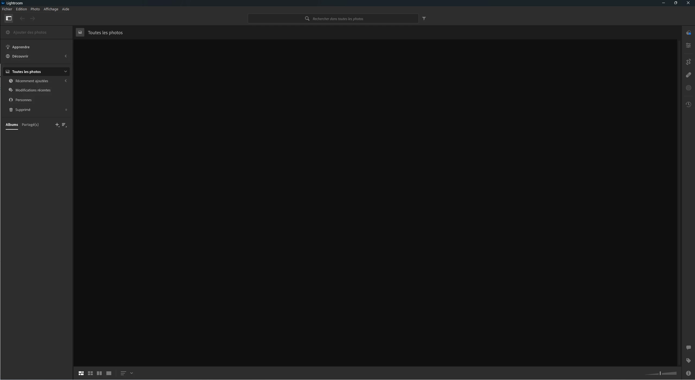Screen dimensions: 695x380
Task: Click the Rechercher search field
Action: pos(337,19)
